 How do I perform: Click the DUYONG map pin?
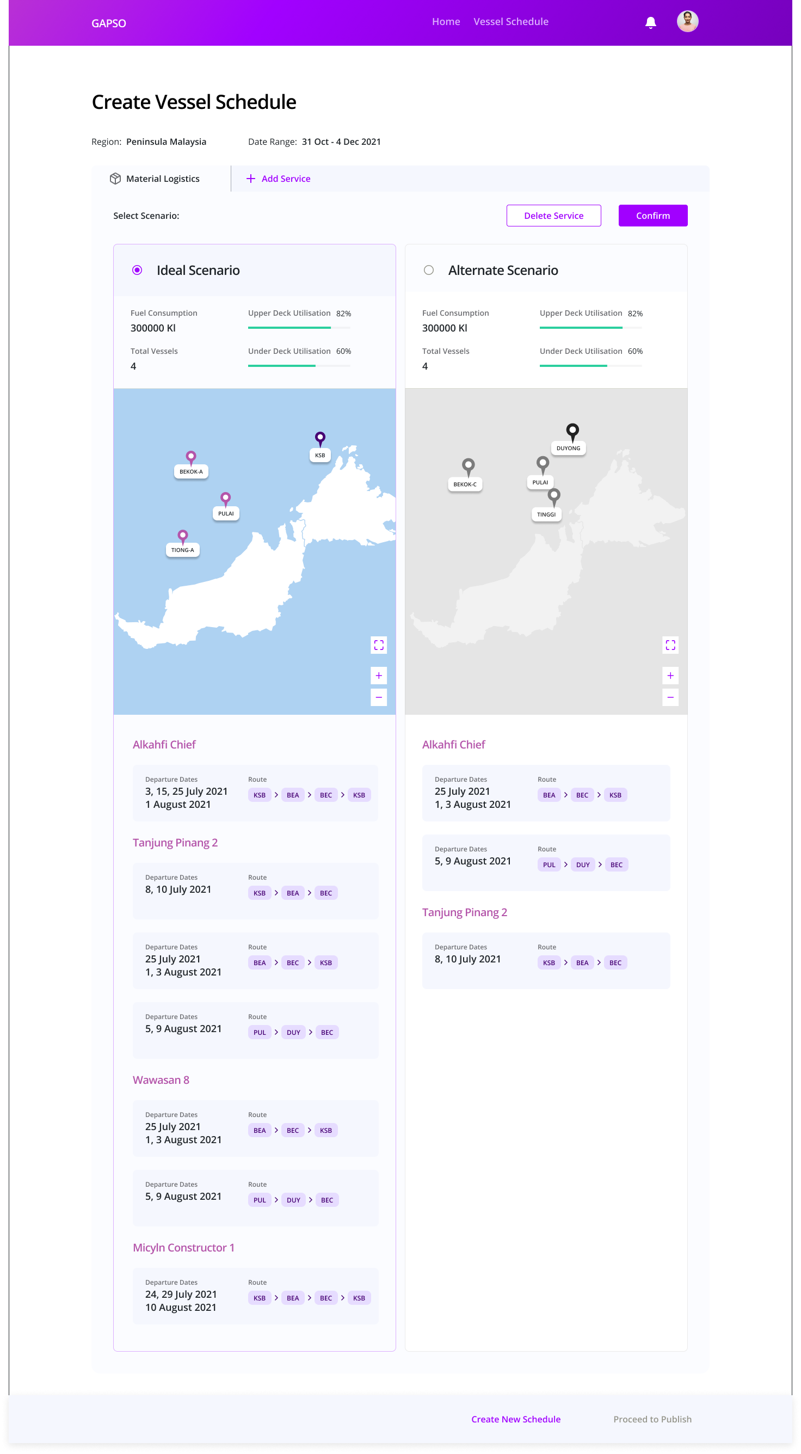coord(572,432)
